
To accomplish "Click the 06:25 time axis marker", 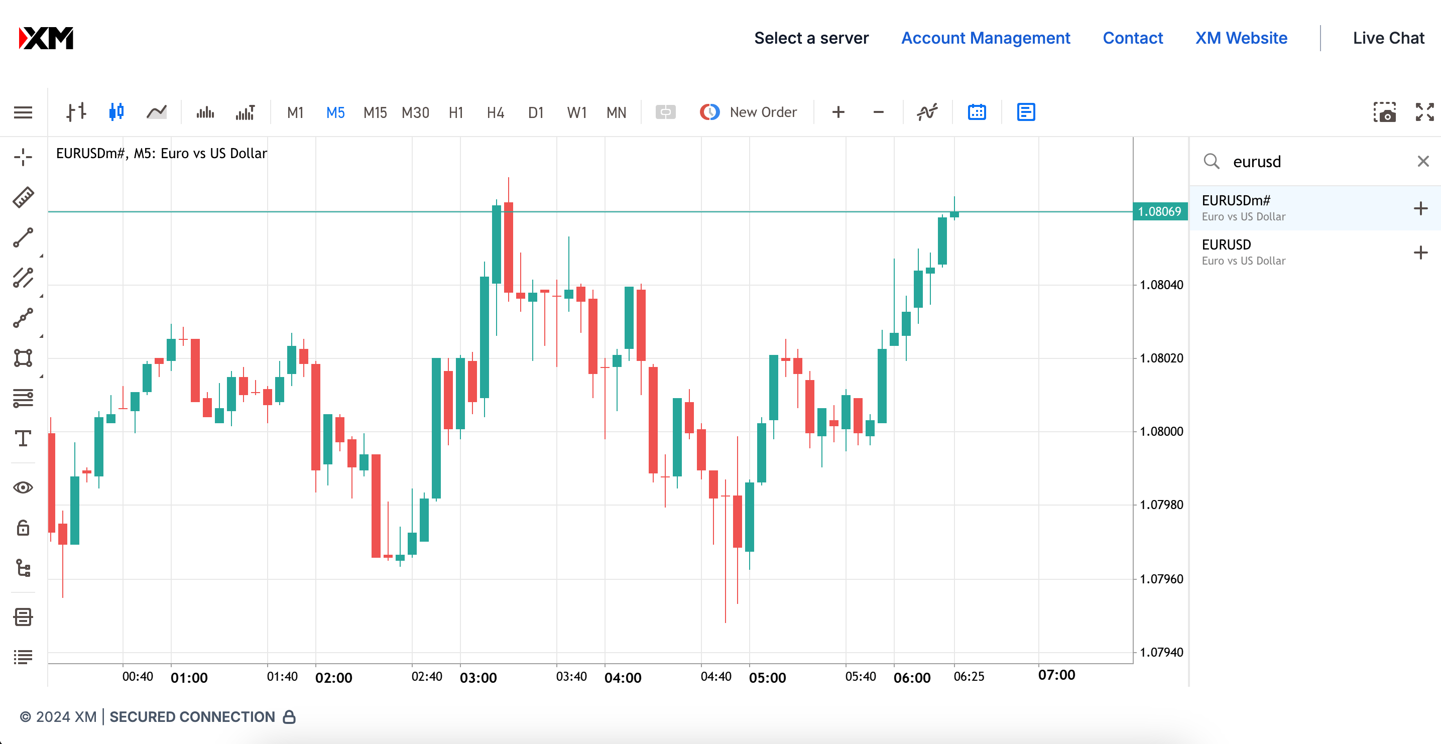I will (969, 676).
